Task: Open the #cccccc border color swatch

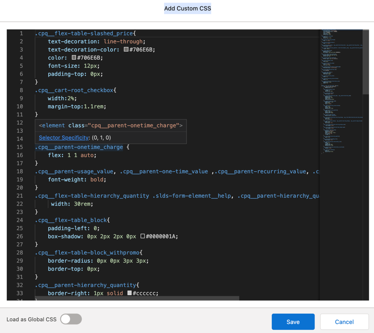Action: click(x=129, y=293)
